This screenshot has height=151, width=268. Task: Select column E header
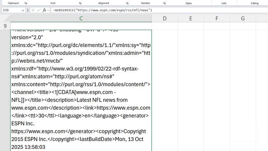(191, 18)
